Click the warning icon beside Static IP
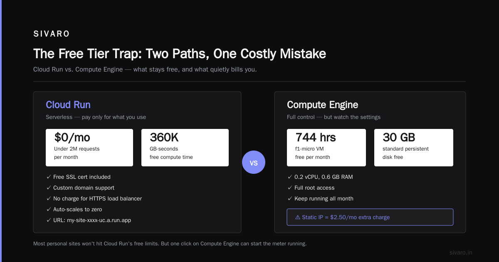Viewport: 499px width, 262px height. coord(298,217)
